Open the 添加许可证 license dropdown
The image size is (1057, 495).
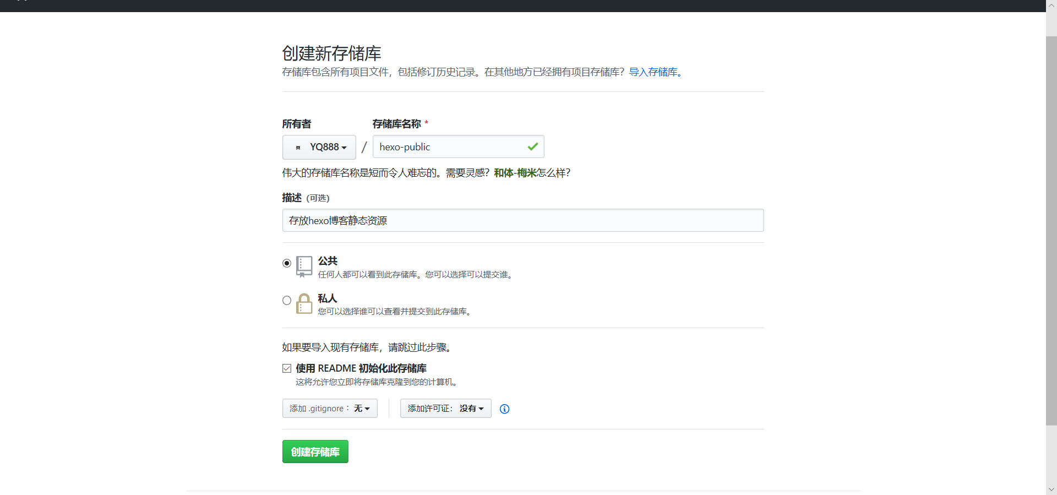click(446, 409)
